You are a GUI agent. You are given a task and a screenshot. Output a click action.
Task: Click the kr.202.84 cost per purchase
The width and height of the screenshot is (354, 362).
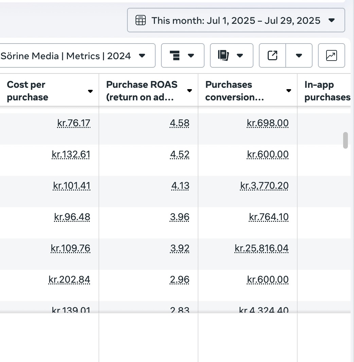pyautogui.click(x=69, y=280)
